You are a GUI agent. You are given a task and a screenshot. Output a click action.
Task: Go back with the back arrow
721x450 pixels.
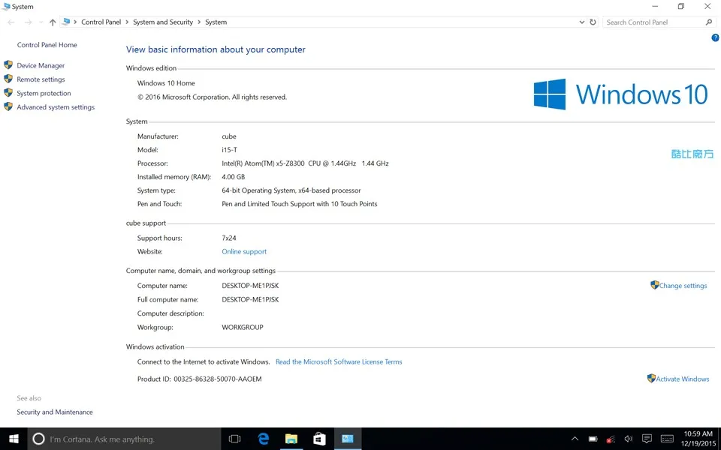click(x=11, y=22)
